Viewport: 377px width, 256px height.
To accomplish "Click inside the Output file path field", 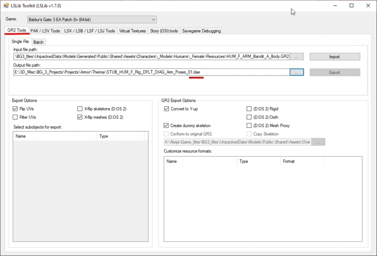I will [x=151, y=72].
